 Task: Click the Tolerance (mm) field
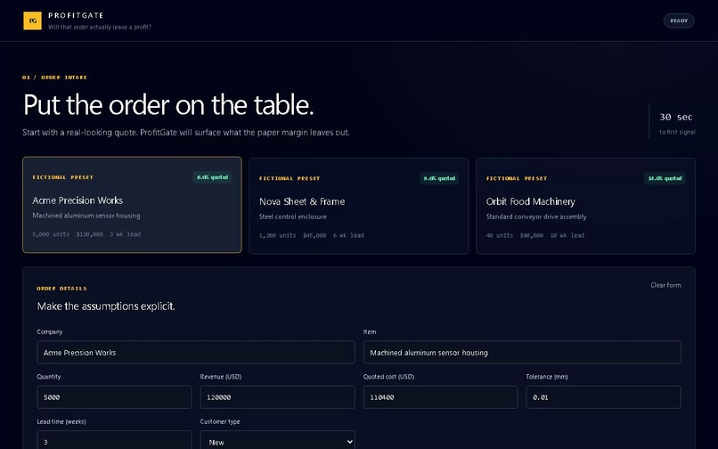point(603,397)
